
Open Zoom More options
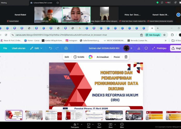[122, 125]
